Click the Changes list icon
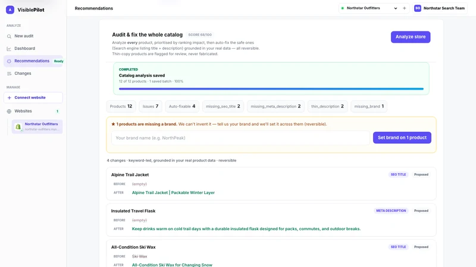Image resolution: width=476 pixels, height=267 pixels. [9, 74]
